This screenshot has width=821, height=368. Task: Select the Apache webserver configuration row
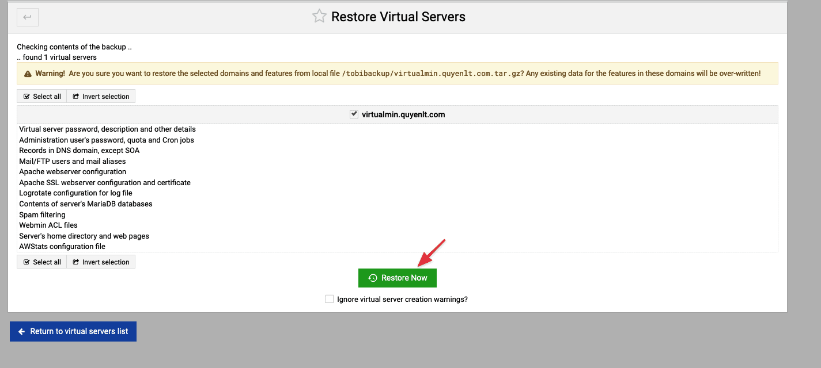(x=73, y=172)
